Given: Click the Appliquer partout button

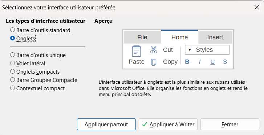Looking at the screenshot, I should (x=106, y=125).
